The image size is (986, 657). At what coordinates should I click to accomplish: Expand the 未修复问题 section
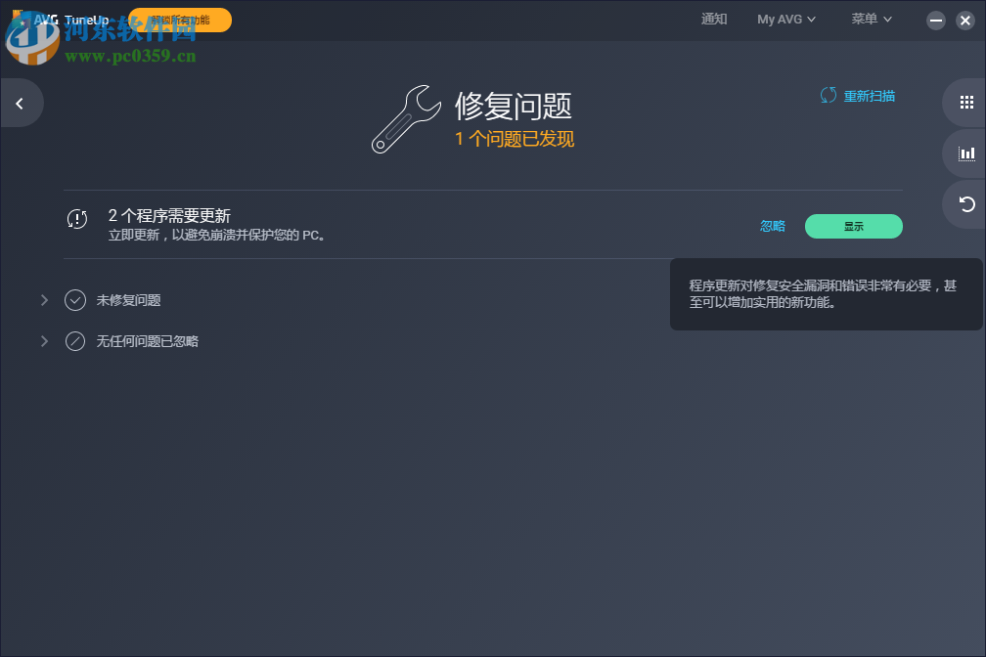point(44,300)
